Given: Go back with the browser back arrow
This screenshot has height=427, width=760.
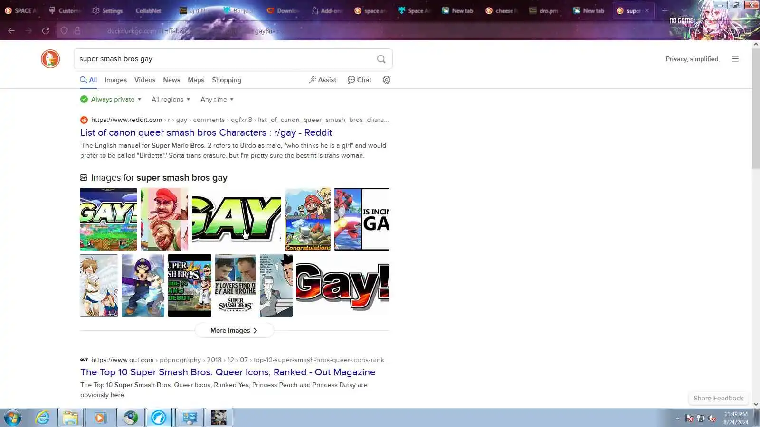Looking at the screenshot, I should pyautogui.click(x=11, y=31).
